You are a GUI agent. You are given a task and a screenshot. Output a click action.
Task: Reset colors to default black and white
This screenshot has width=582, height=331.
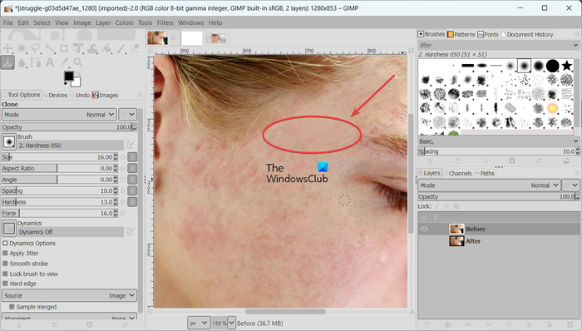pos(66,85)
